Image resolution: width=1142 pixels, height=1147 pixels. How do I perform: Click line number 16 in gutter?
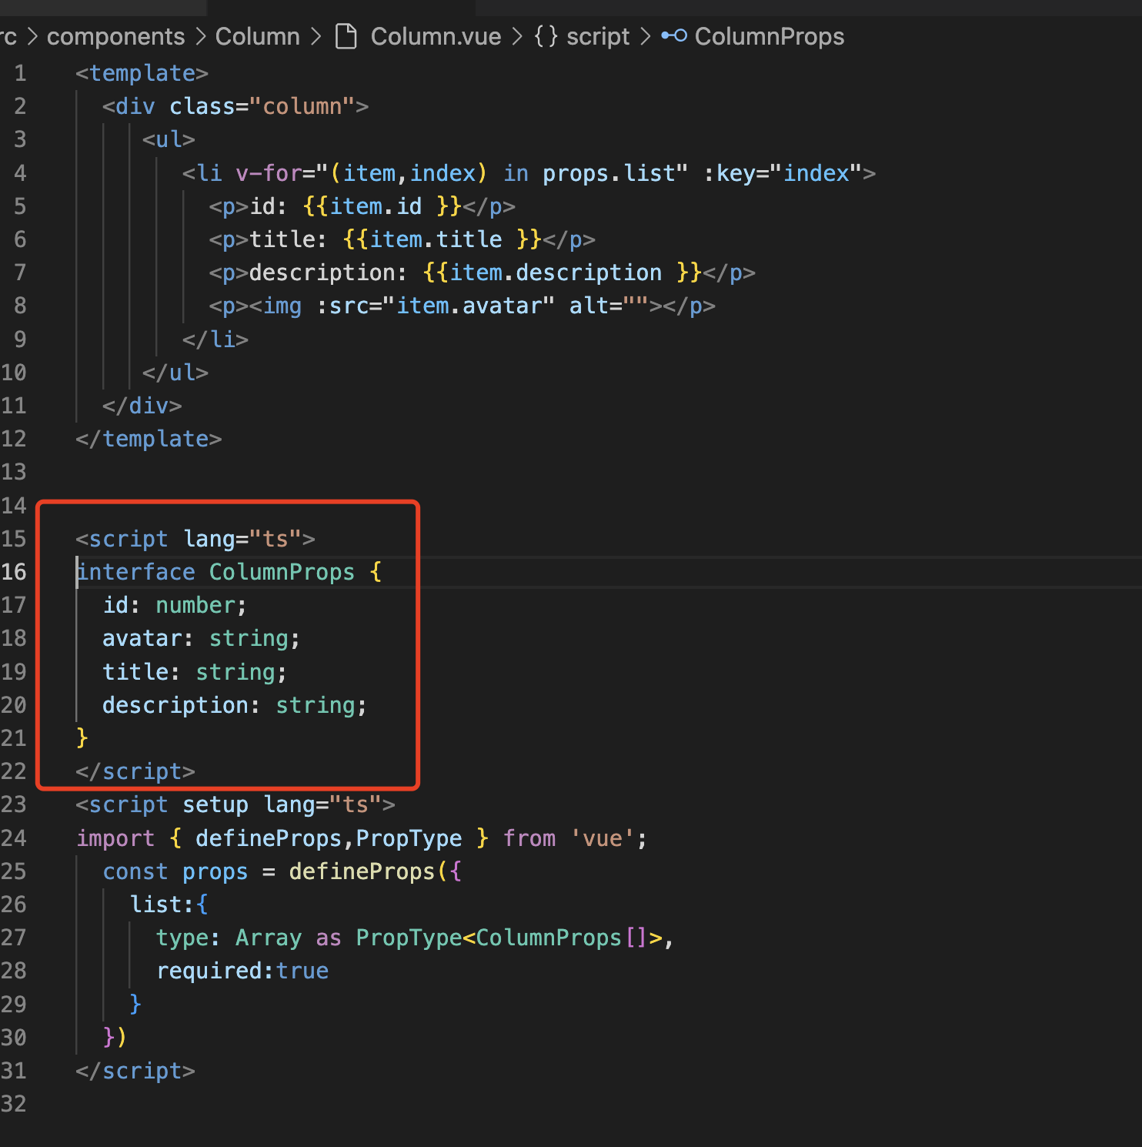click(14, 572)
